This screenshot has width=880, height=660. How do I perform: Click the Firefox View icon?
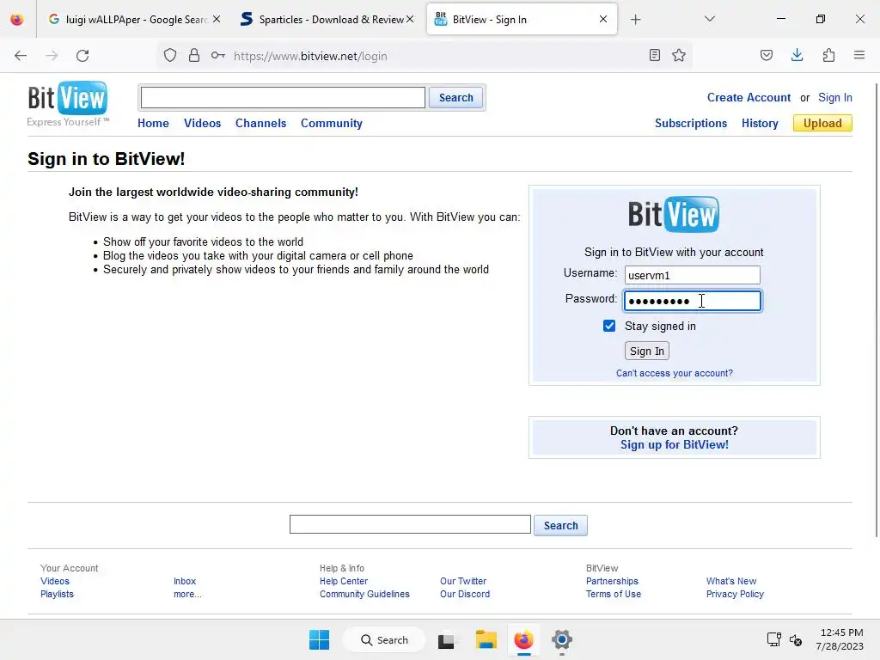point(17,20)
